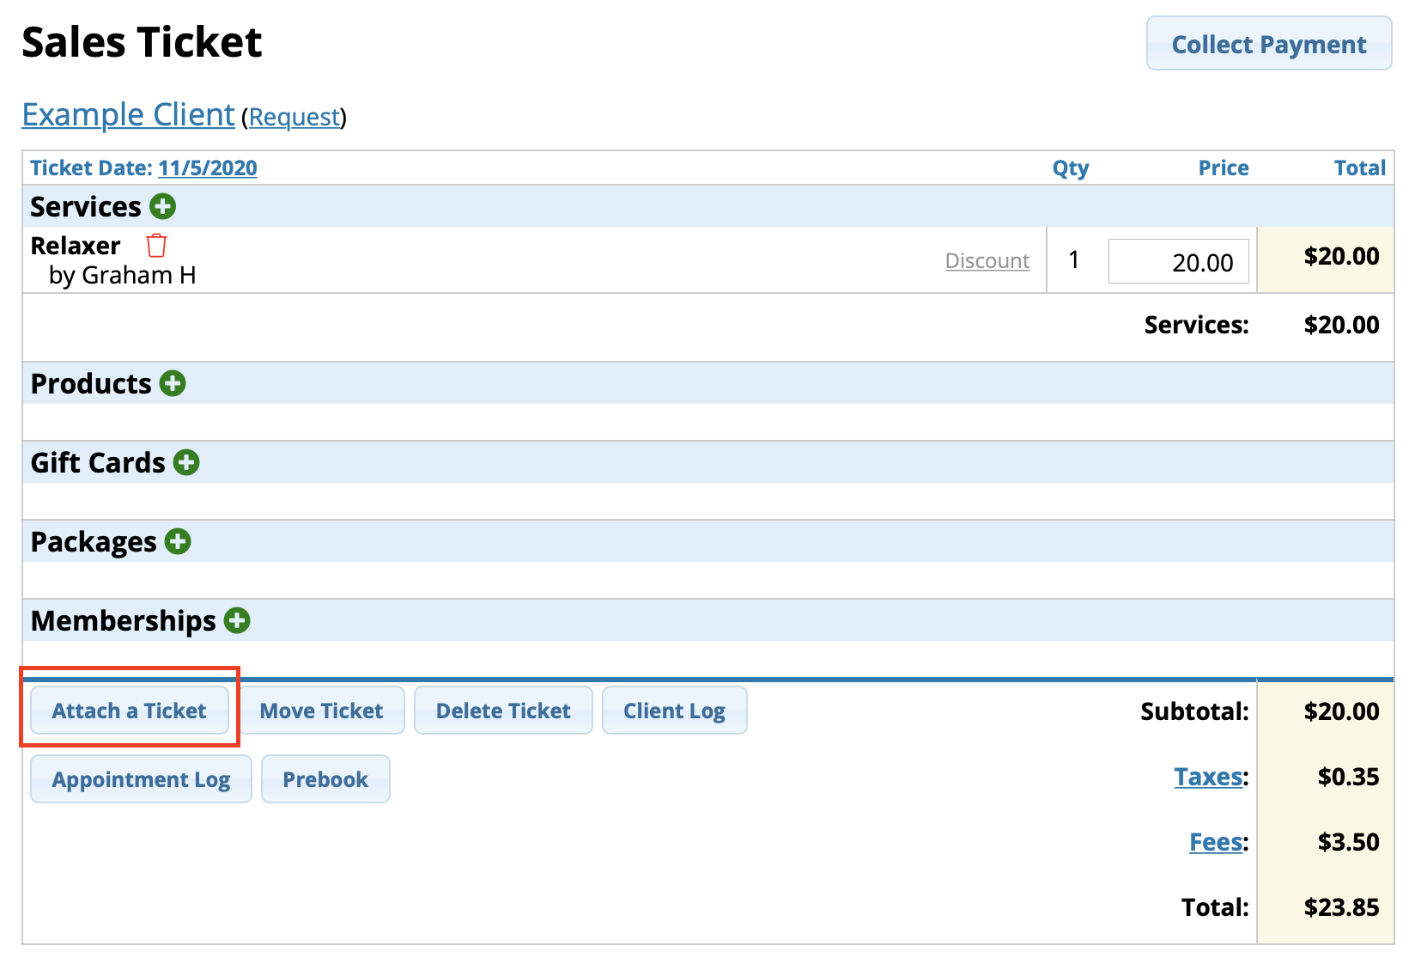Viewport: 1415px width, 964px height.
Task: Open the Example Client profile link
Action: 128,114
